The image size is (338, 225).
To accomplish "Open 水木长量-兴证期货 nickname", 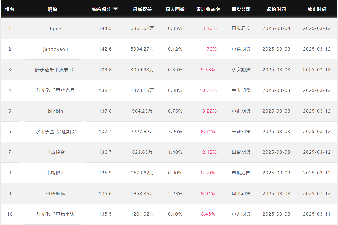I will (x=56, y=132).
